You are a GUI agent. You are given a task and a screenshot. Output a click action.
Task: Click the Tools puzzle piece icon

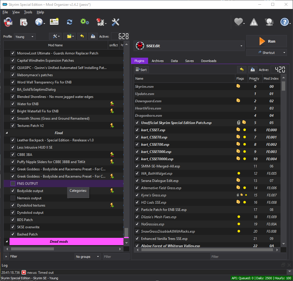click(100, 22)
